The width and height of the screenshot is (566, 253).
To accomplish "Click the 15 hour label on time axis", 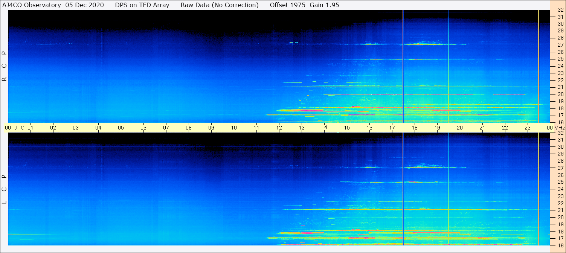I will 347,128.
